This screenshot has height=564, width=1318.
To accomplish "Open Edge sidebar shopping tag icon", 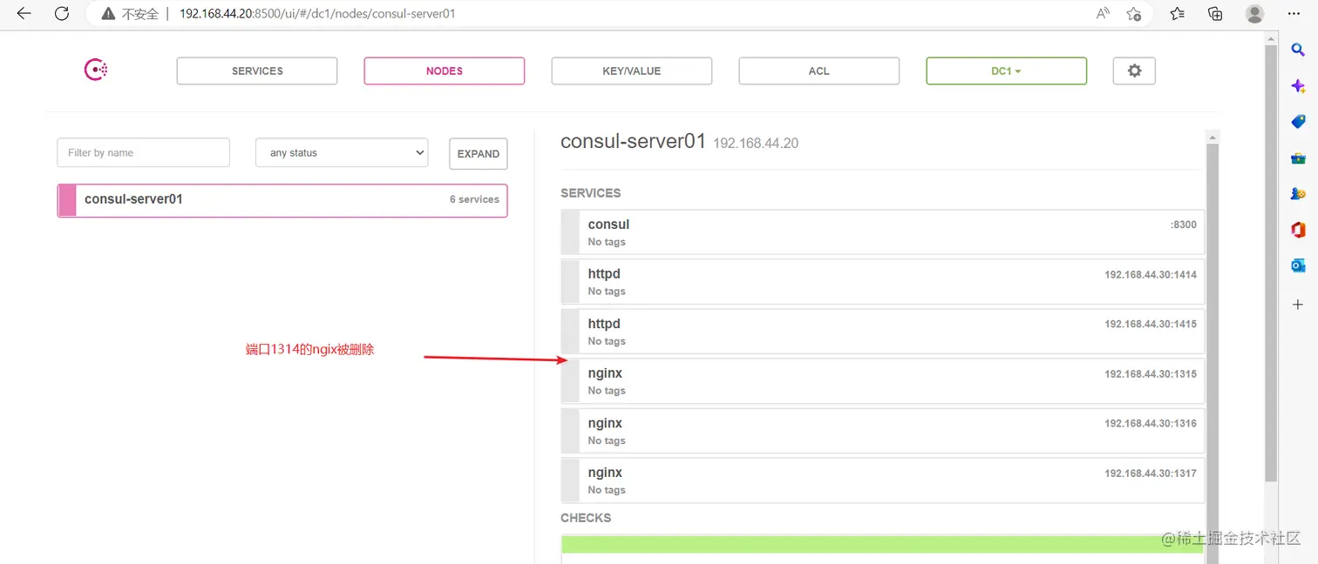I will point(1297,122).
